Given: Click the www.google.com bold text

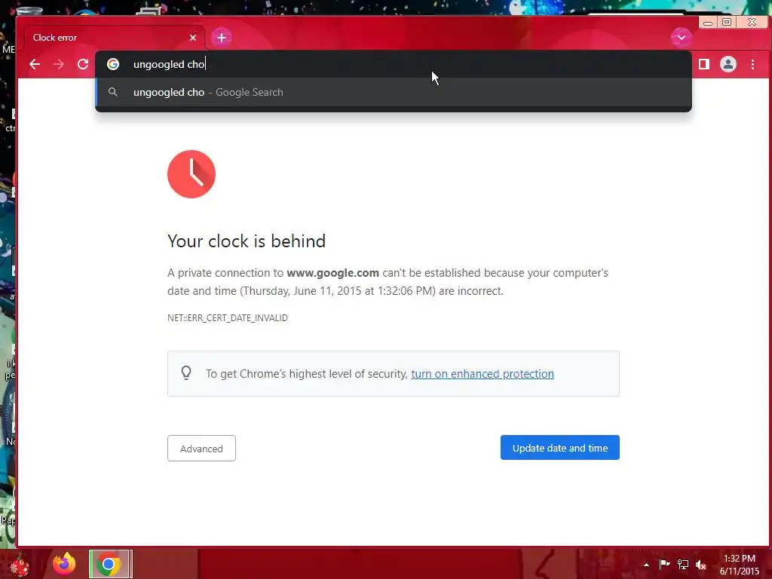Looking at the screenshot, I should [x=332, y=273].
